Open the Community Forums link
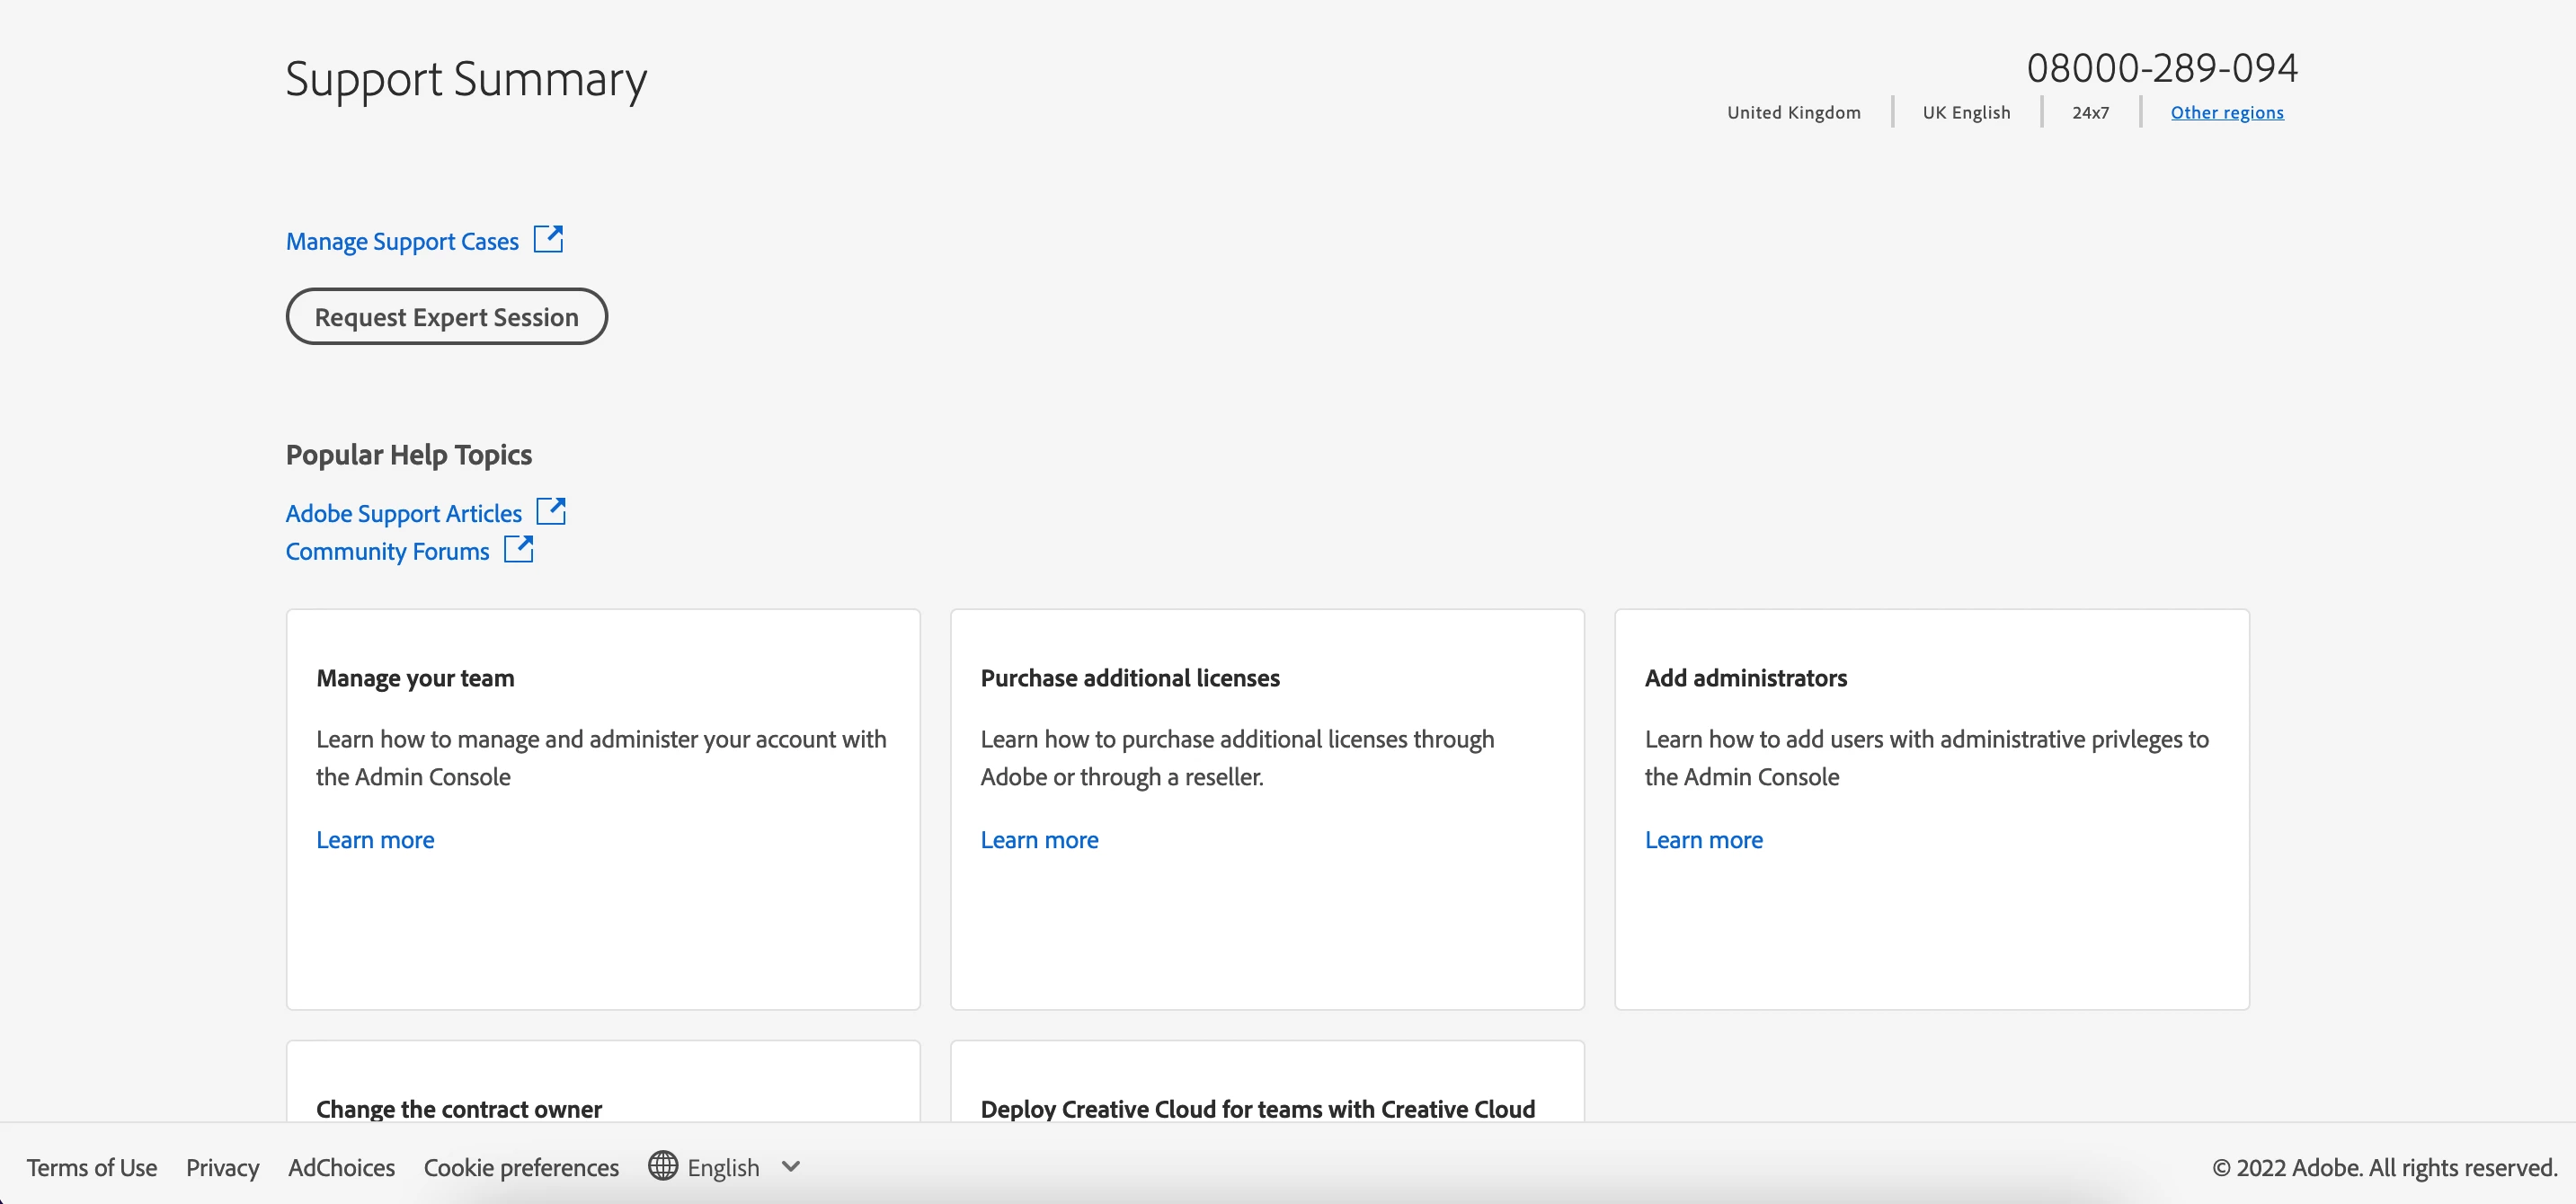Screen dimensions: 2576x1204 coord(387,551)
